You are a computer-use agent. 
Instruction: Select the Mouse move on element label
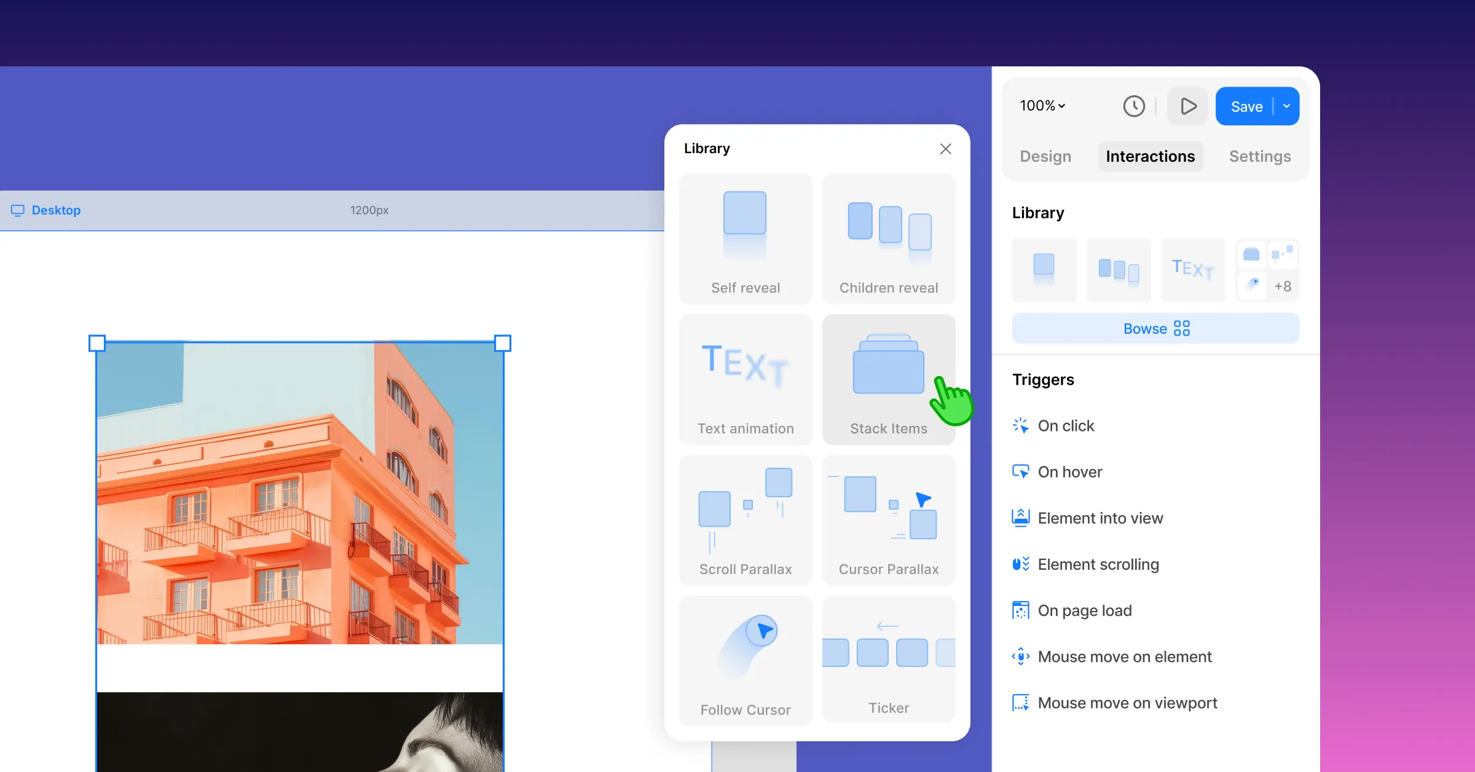tap(1125, 656)
